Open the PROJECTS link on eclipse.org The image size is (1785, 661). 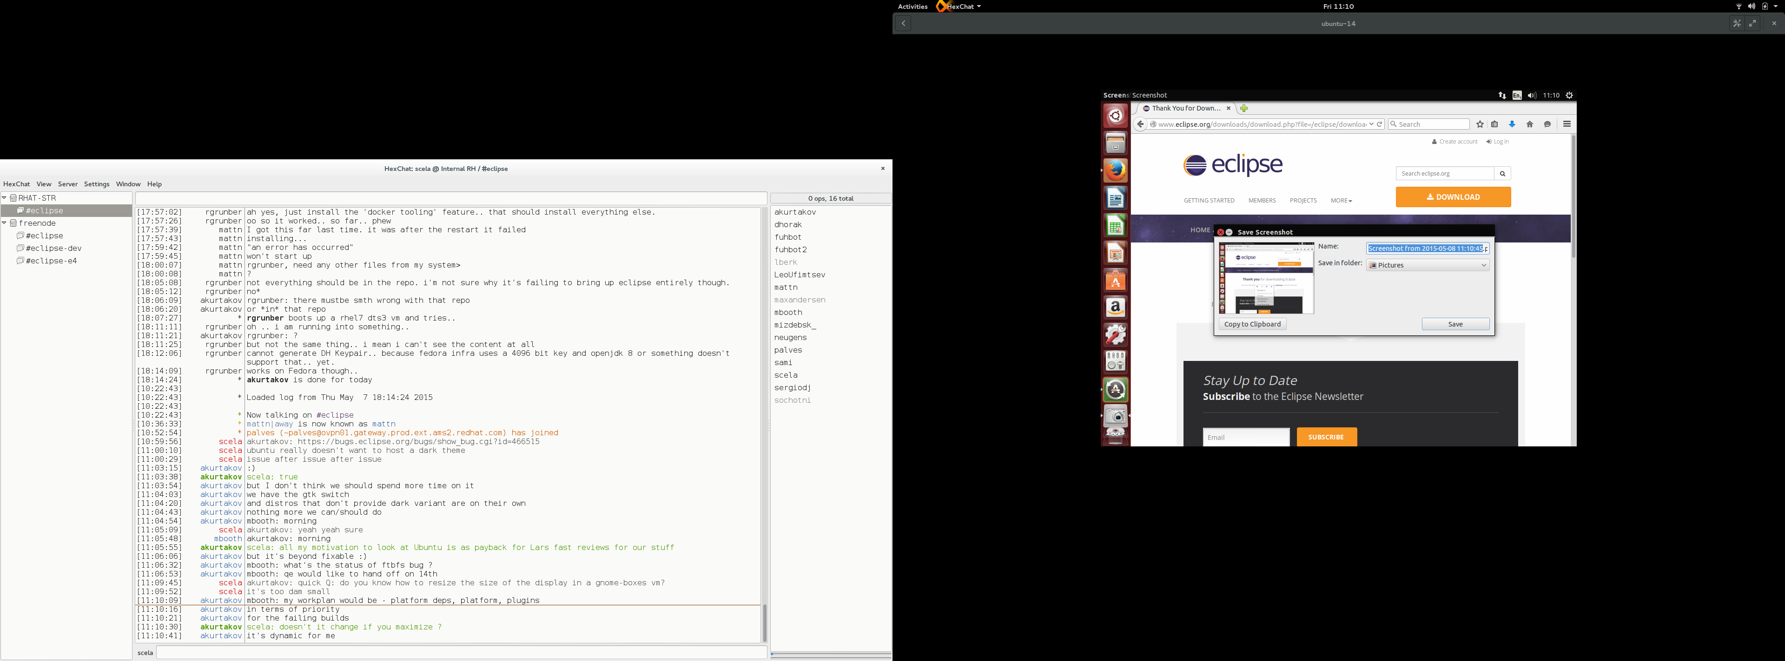pos(1302,201)
